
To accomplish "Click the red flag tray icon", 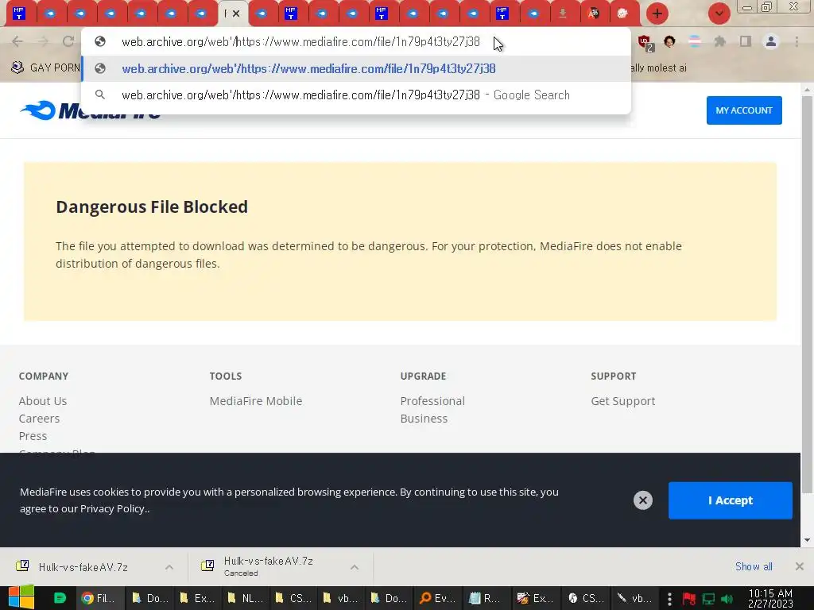I will click(689, 599).
